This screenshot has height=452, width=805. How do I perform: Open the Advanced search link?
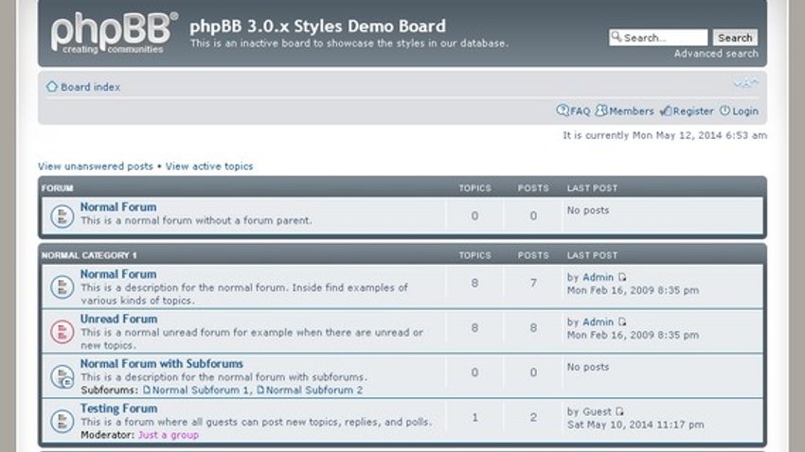(x=716, y=53)
